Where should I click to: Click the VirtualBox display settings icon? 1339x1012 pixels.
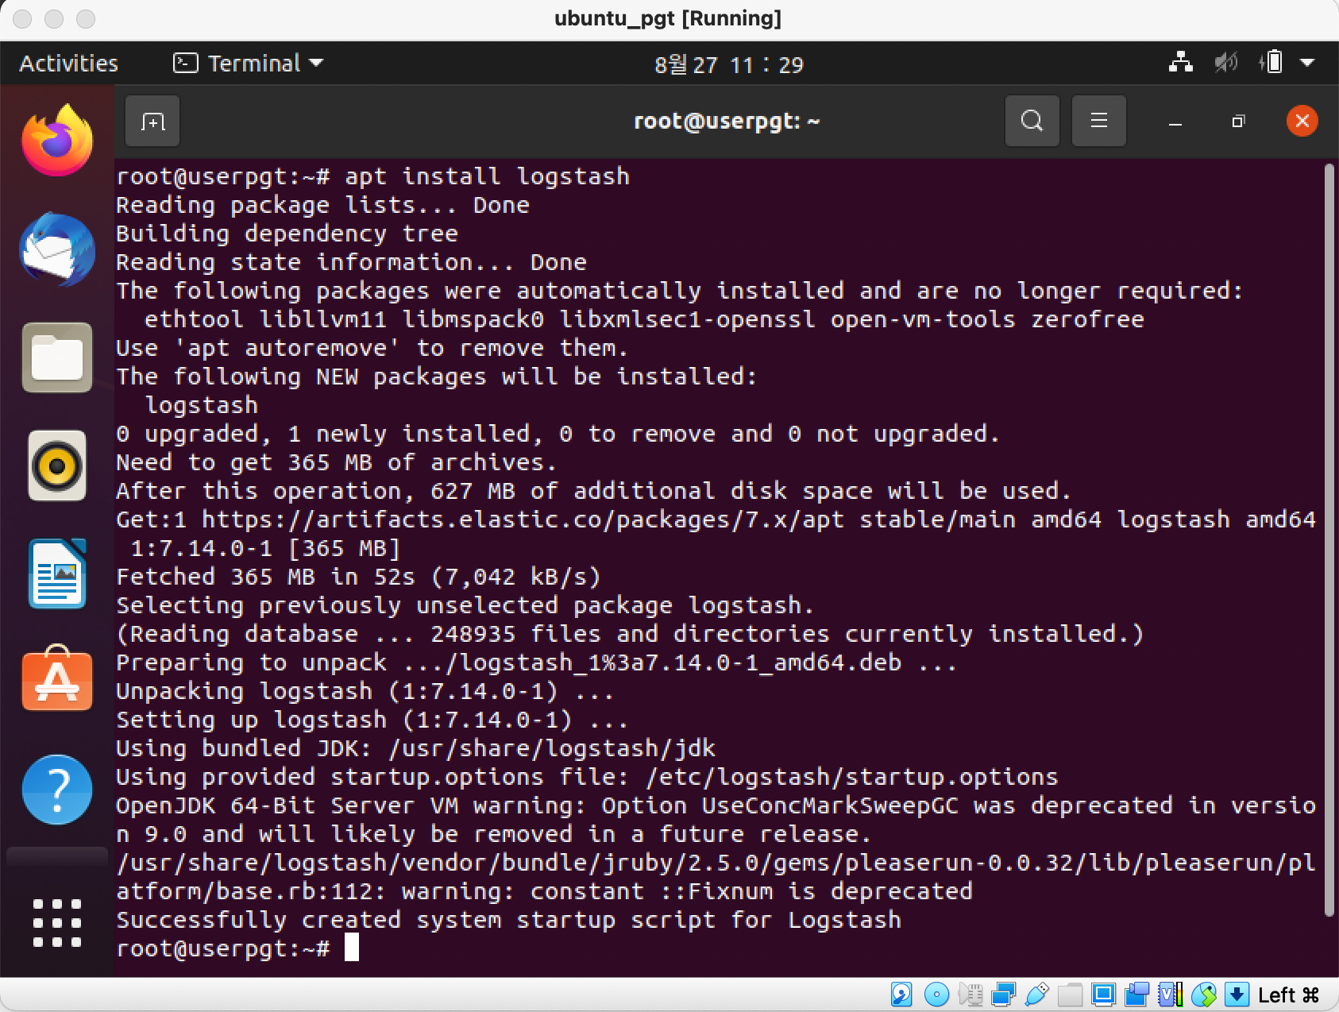[x=1104, y=995]
